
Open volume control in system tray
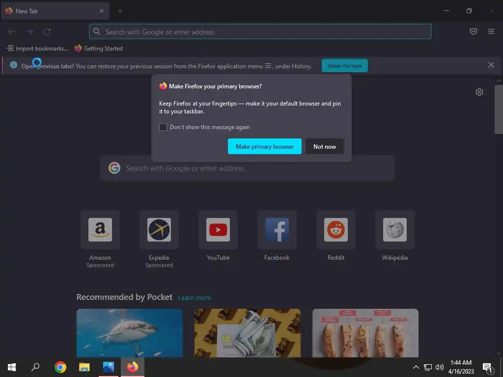(440, 367)
